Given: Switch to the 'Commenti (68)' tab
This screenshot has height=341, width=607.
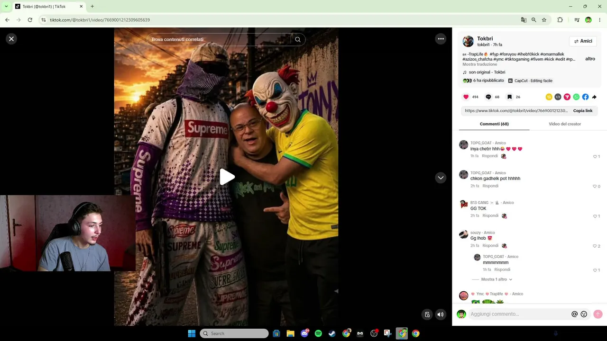Looking at the screenshot, I should [x=494, y=124].
